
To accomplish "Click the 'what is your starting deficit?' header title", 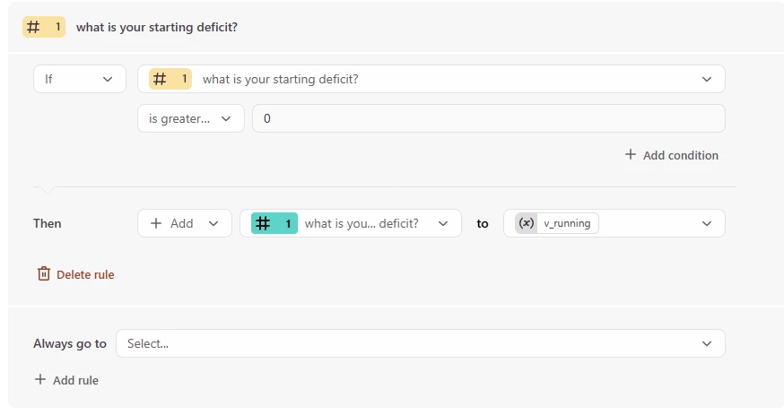I will [157, 27].
